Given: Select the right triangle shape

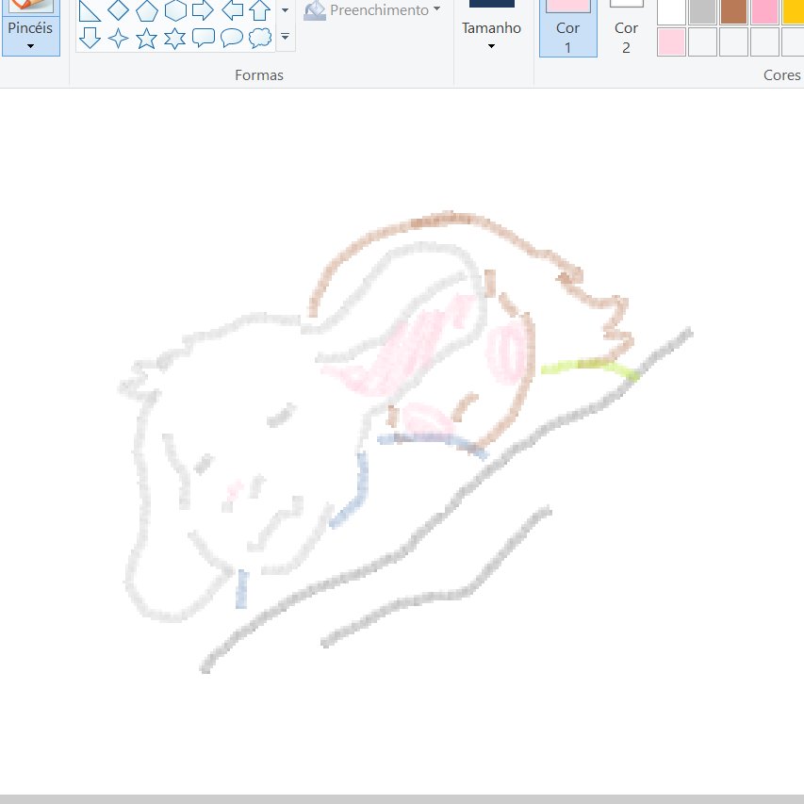Looking at the screenshot, I should tap(90, 10).
